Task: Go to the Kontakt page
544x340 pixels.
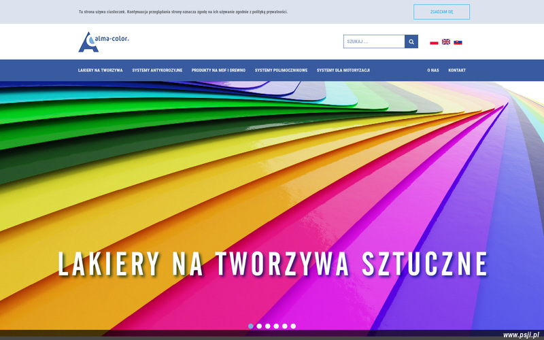Action: click(x=457, y=71)
